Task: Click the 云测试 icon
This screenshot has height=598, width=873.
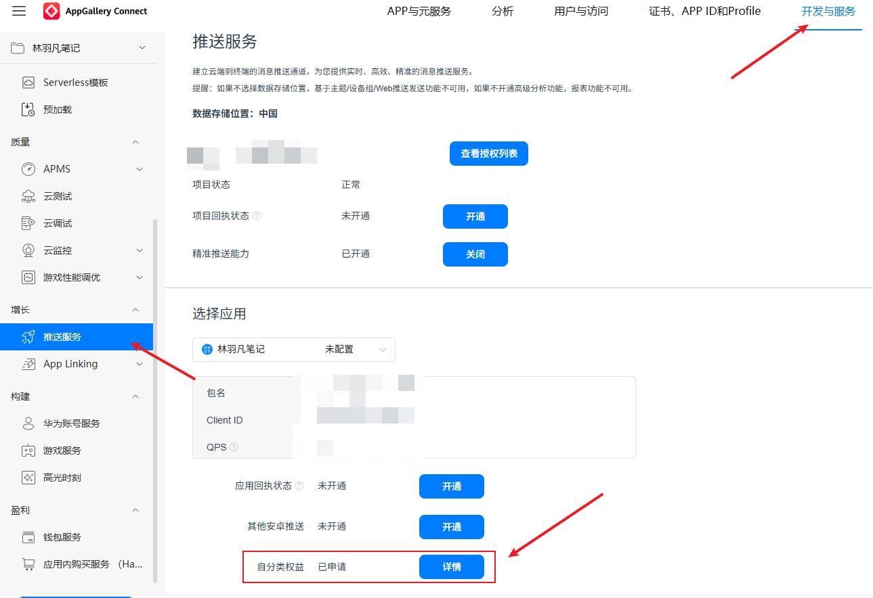Action: [28, 196]
